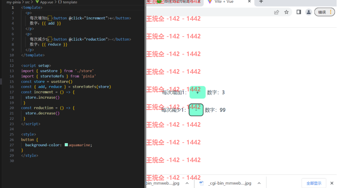
Task: Open a new browser tab with plus
Action: click(x=261, y=2)
